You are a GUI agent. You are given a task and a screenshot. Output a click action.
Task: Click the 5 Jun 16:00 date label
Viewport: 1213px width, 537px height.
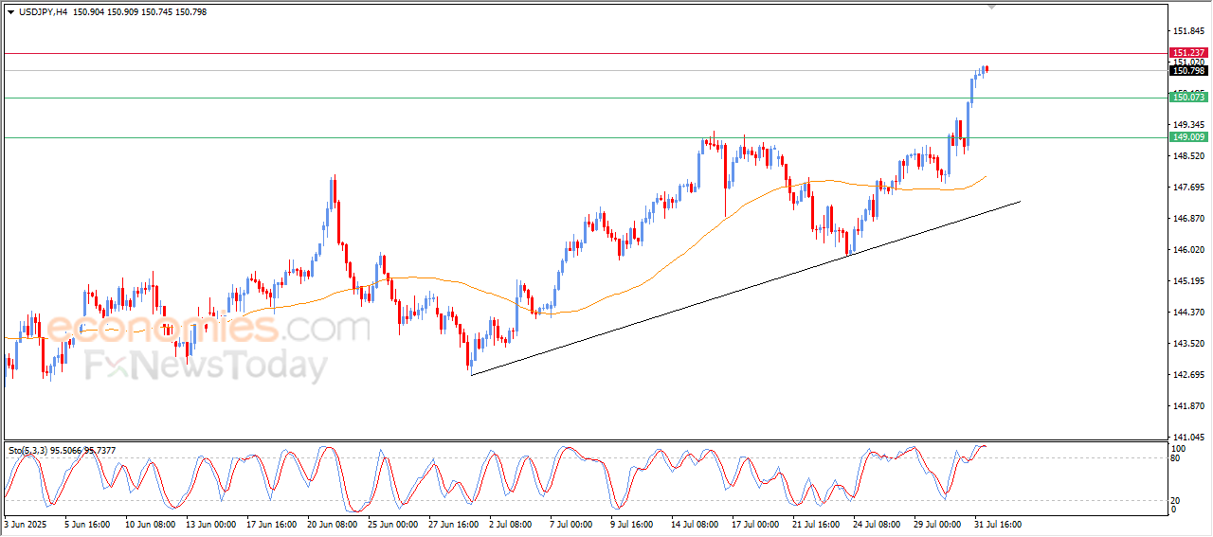click(86, 523)
